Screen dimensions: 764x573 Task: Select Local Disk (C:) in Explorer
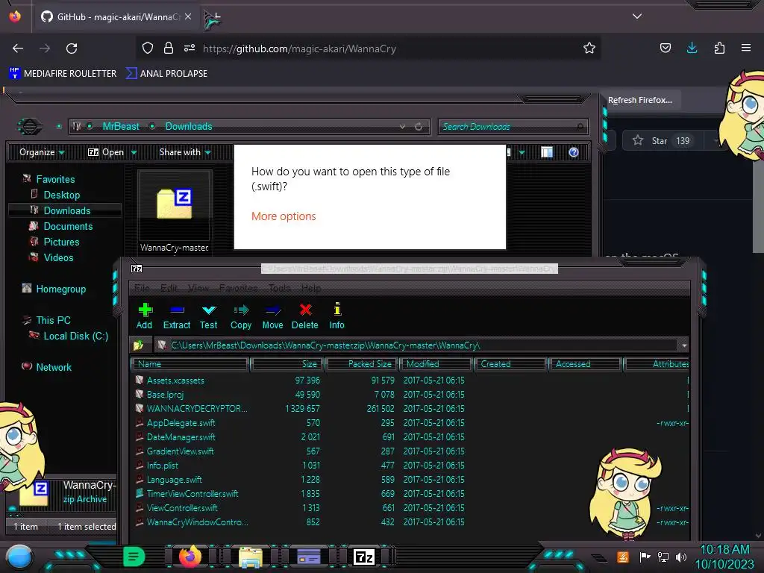point(75,336)
